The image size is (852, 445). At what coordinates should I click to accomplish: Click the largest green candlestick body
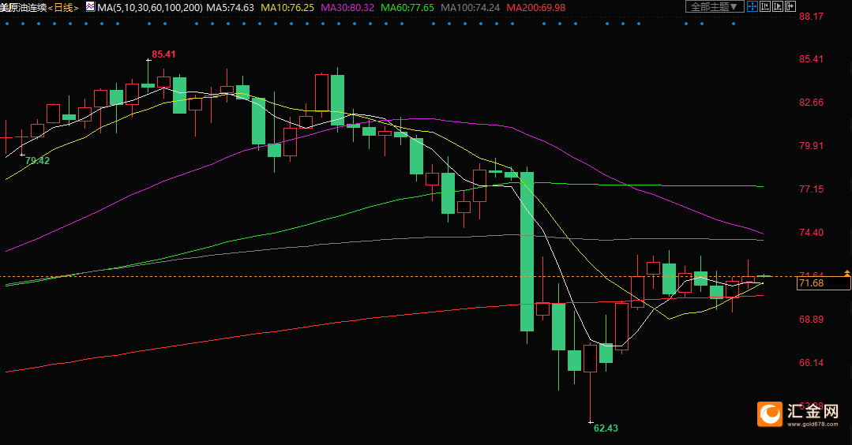(527, 251)
